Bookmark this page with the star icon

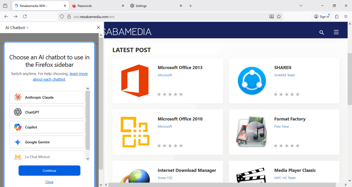279,16
